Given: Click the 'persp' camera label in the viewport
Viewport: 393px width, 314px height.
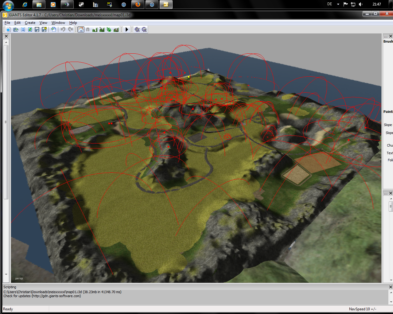Looking at the screenshot, I should [19, 278].
